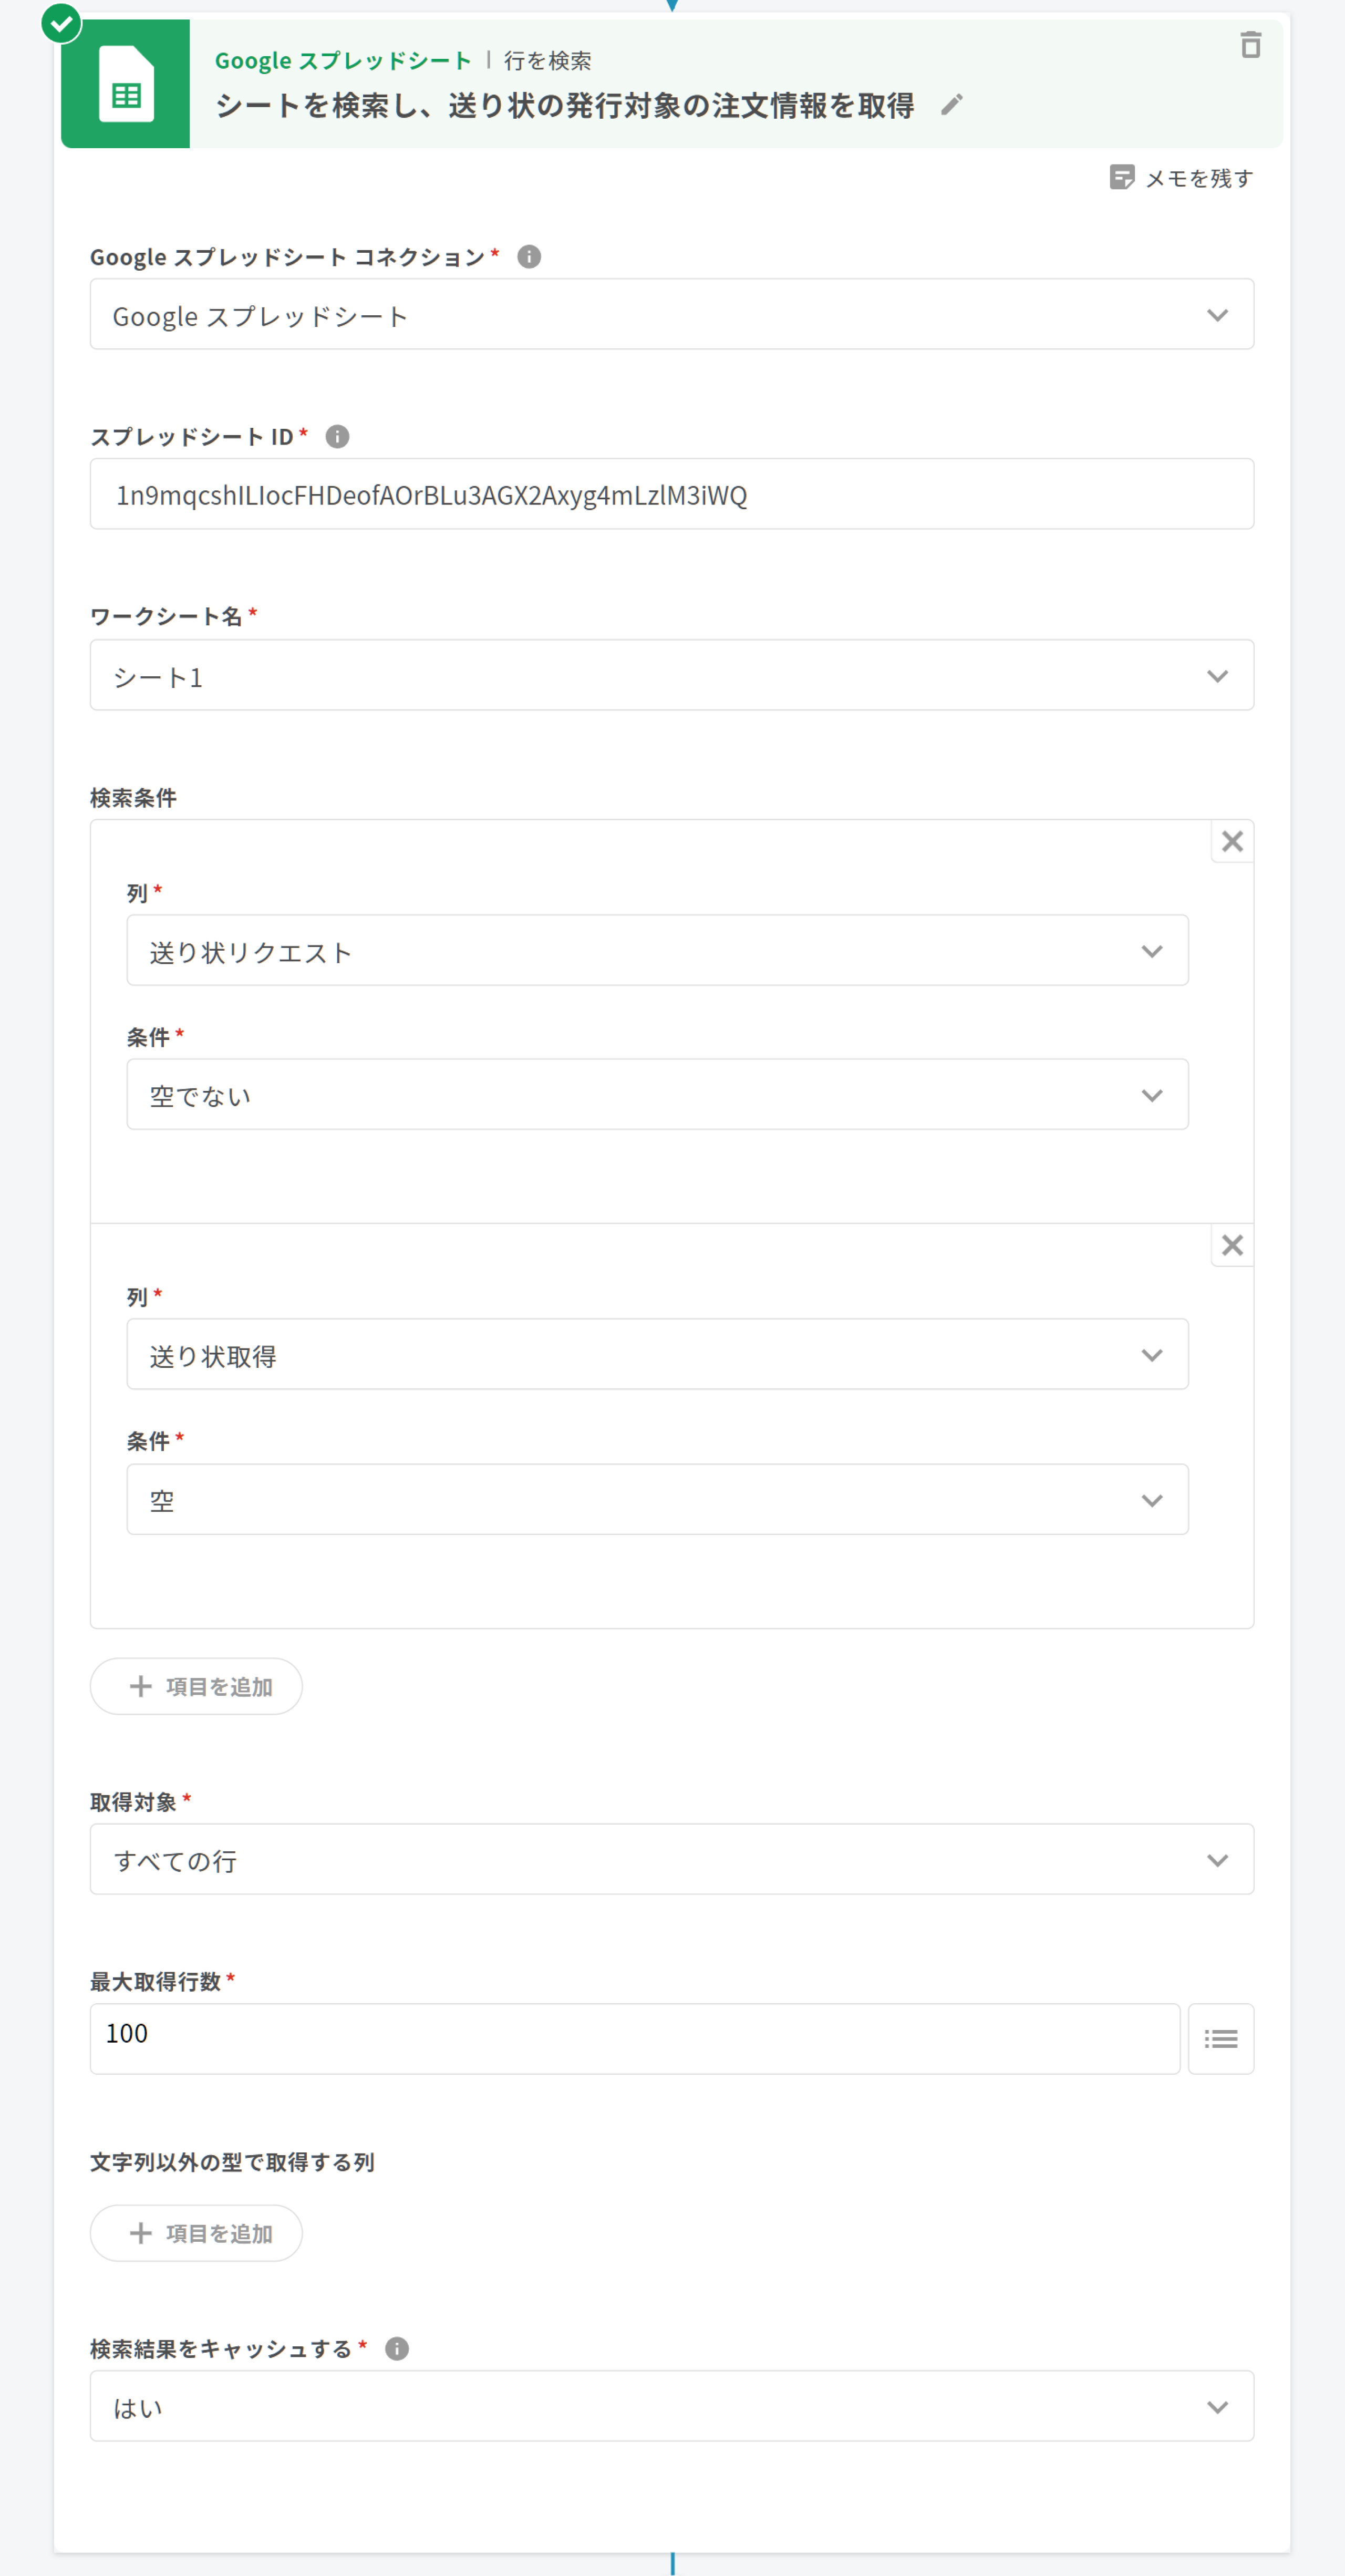Expand the 取得対象 dropdown showing すべての行

[671, 1860]
